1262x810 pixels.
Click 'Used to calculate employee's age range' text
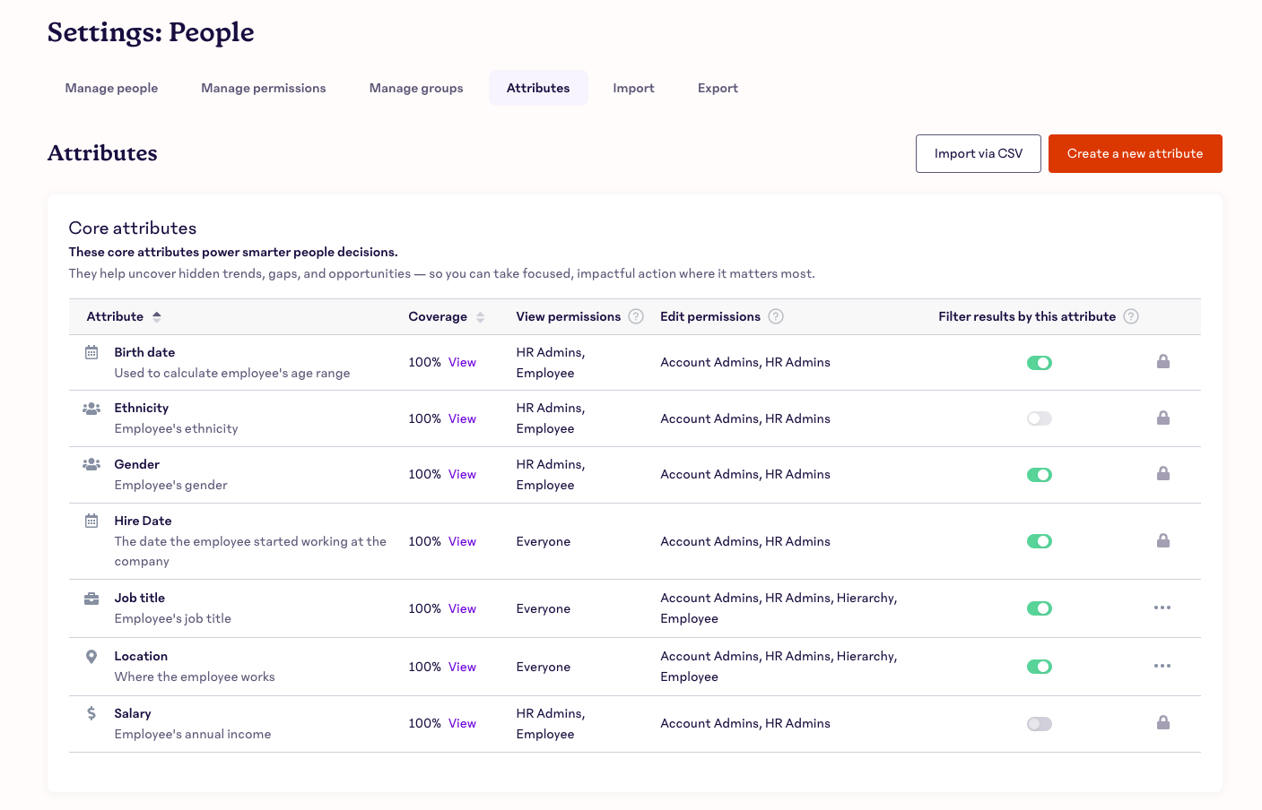tap(232, 373)
